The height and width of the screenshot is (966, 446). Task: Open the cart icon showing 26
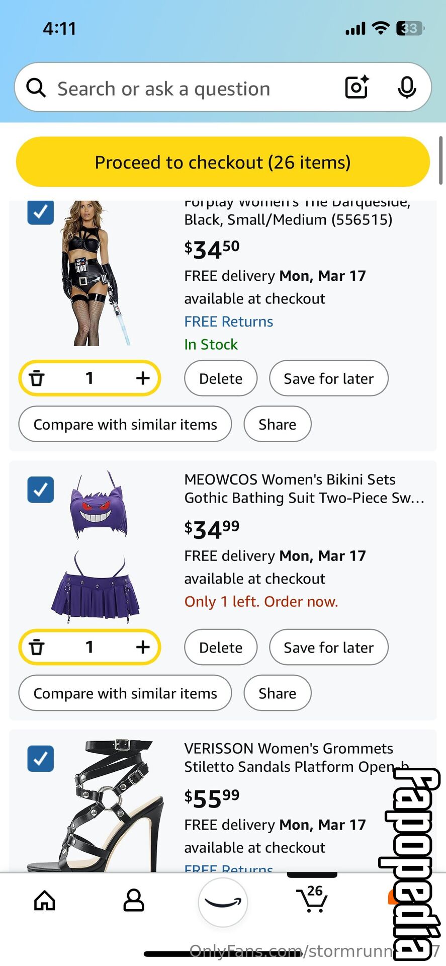click(312, 899)
